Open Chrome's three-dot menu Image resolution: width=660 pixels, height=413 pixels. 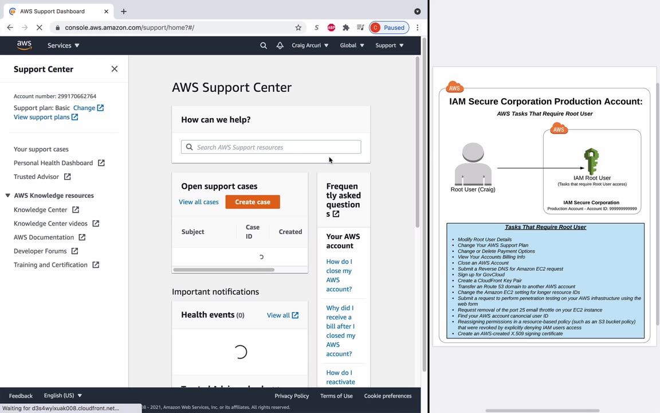point(418,28)
